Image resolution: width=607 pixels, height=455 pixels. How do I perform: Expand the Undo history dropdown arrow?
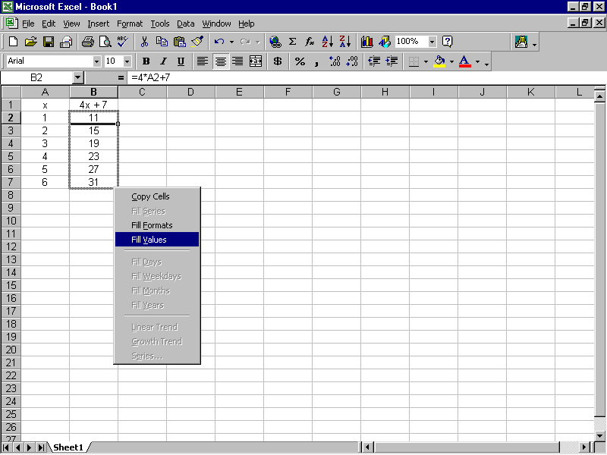231,42
